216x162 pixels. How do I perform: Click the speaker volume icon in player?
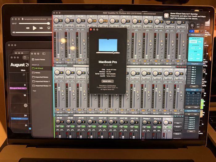[x=14, y=32]
